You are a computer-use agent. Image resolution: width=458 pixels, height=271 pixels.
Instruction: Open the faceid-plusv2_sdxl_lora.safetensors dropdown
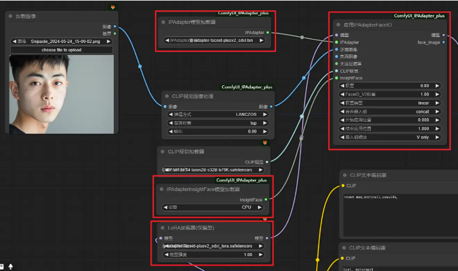(x=213, y=246)
